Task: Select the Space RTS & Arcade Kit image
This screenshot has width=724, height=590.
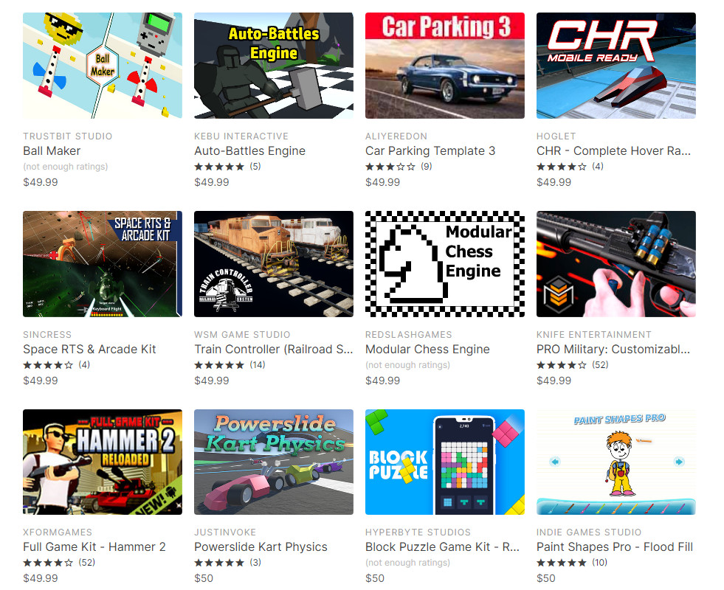Action: click(x=103, y=264)
